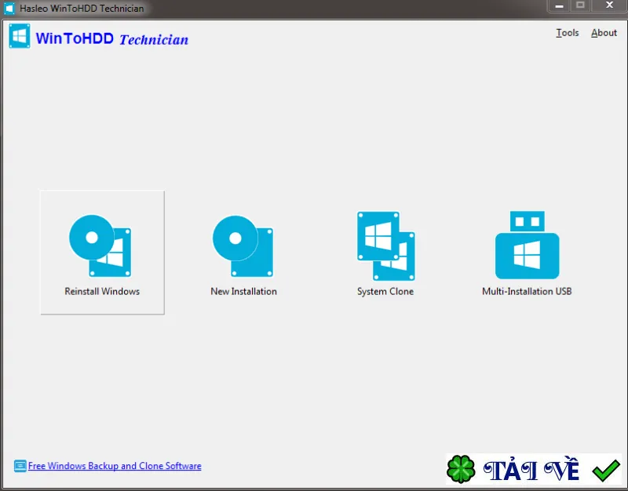Choose the Multi-Installation USB label
Viewport: 628px width, 491px height.
click(527, 291)
